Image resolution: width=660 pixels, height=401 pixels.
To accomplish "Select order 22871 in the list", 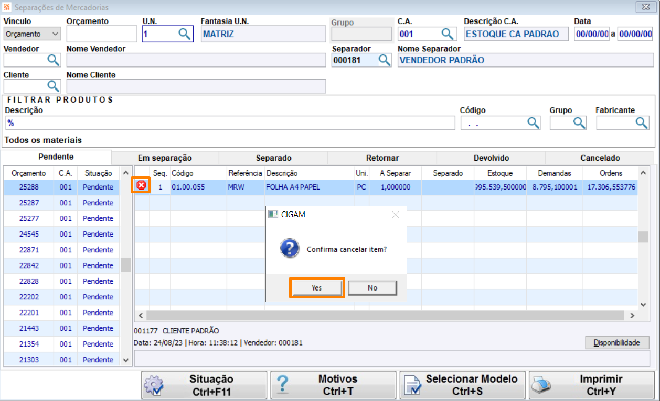I will point(62,250).
